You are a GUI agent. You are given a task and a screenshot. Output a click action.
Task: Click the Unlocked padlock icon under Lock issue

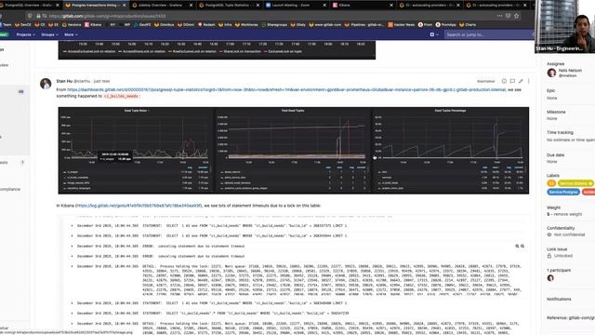coord(549,256)
